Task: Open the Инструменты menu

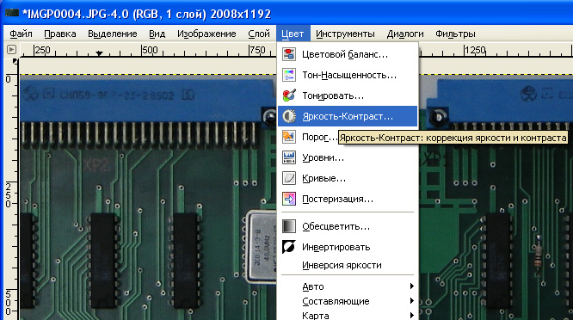Action: point(345,34)
